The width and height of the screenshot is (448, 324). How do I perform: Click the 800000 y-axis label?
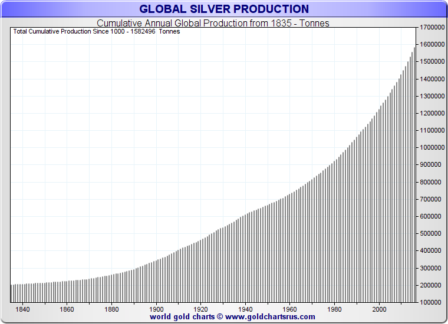coord(430,182)
